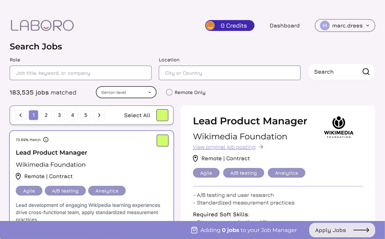Focus the Role search input field

click(x=80, y=73)
